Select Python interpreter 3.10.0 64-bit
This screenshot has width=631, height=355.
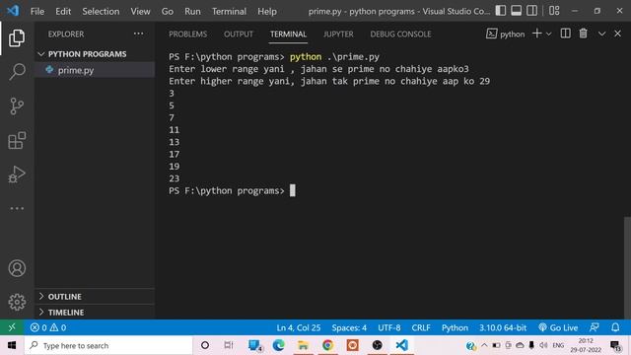(x=503, y=327)
